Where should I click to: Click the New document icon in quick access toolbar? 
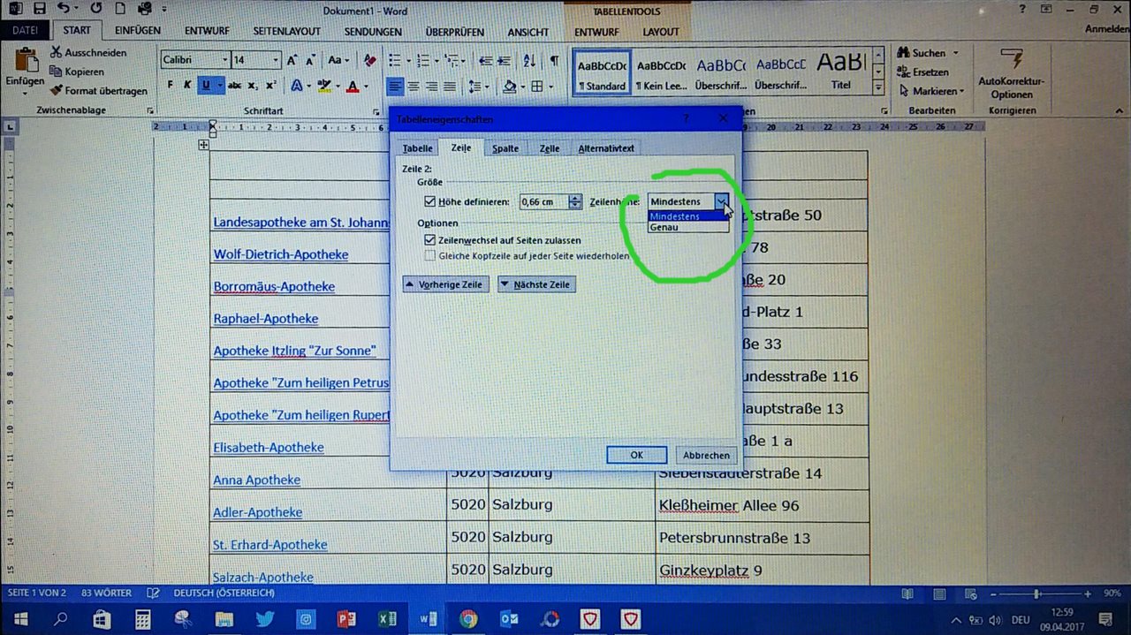pyautogui.click(x=120, y=9)
